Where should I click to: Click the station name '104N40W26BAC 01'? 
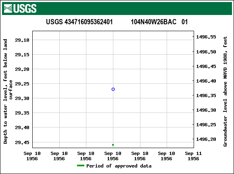click(x=159, y=22)
